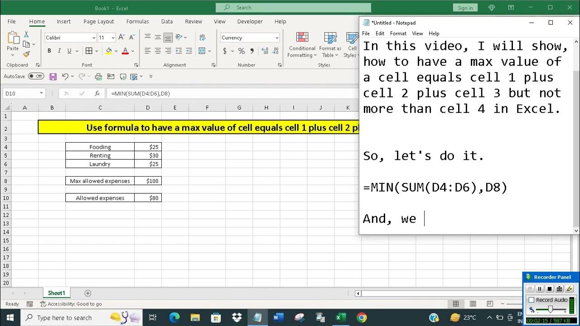
Task: Click the Accounting dollar format icon
Action: click(225, 51)
